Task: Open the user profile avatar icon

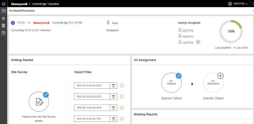Action: coord(230,4)
